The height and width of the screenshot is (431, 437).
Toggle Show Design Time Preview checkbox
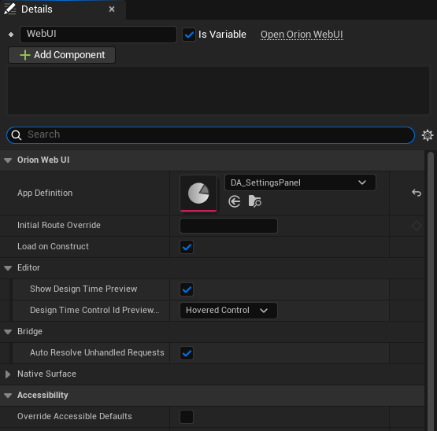tap(187, 289)
